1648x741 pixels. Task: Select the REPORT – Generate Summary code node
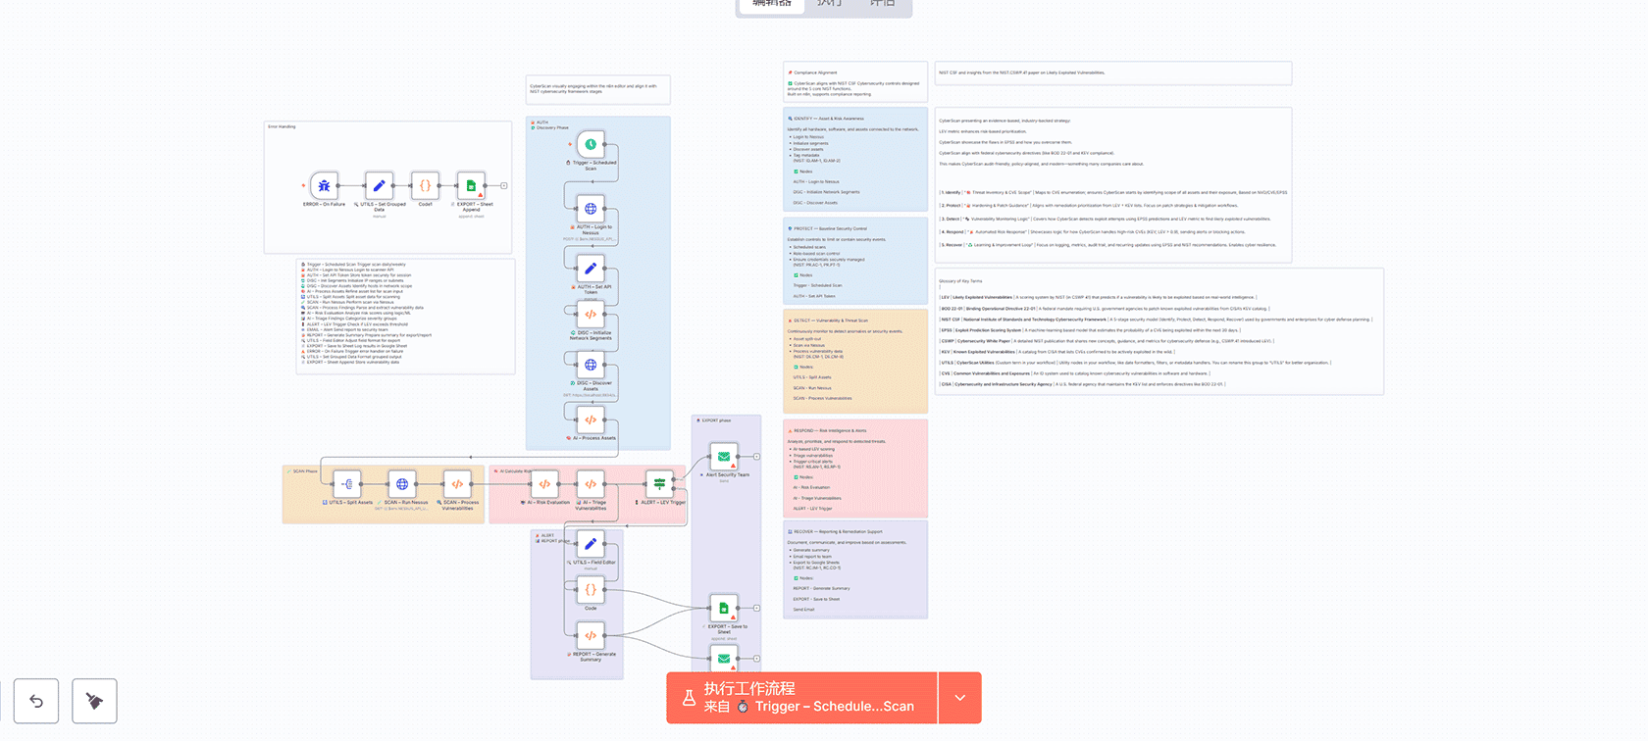point(591,635)
